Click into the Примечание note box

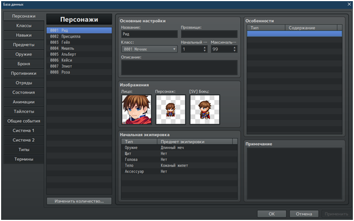[x=294, y=173]
